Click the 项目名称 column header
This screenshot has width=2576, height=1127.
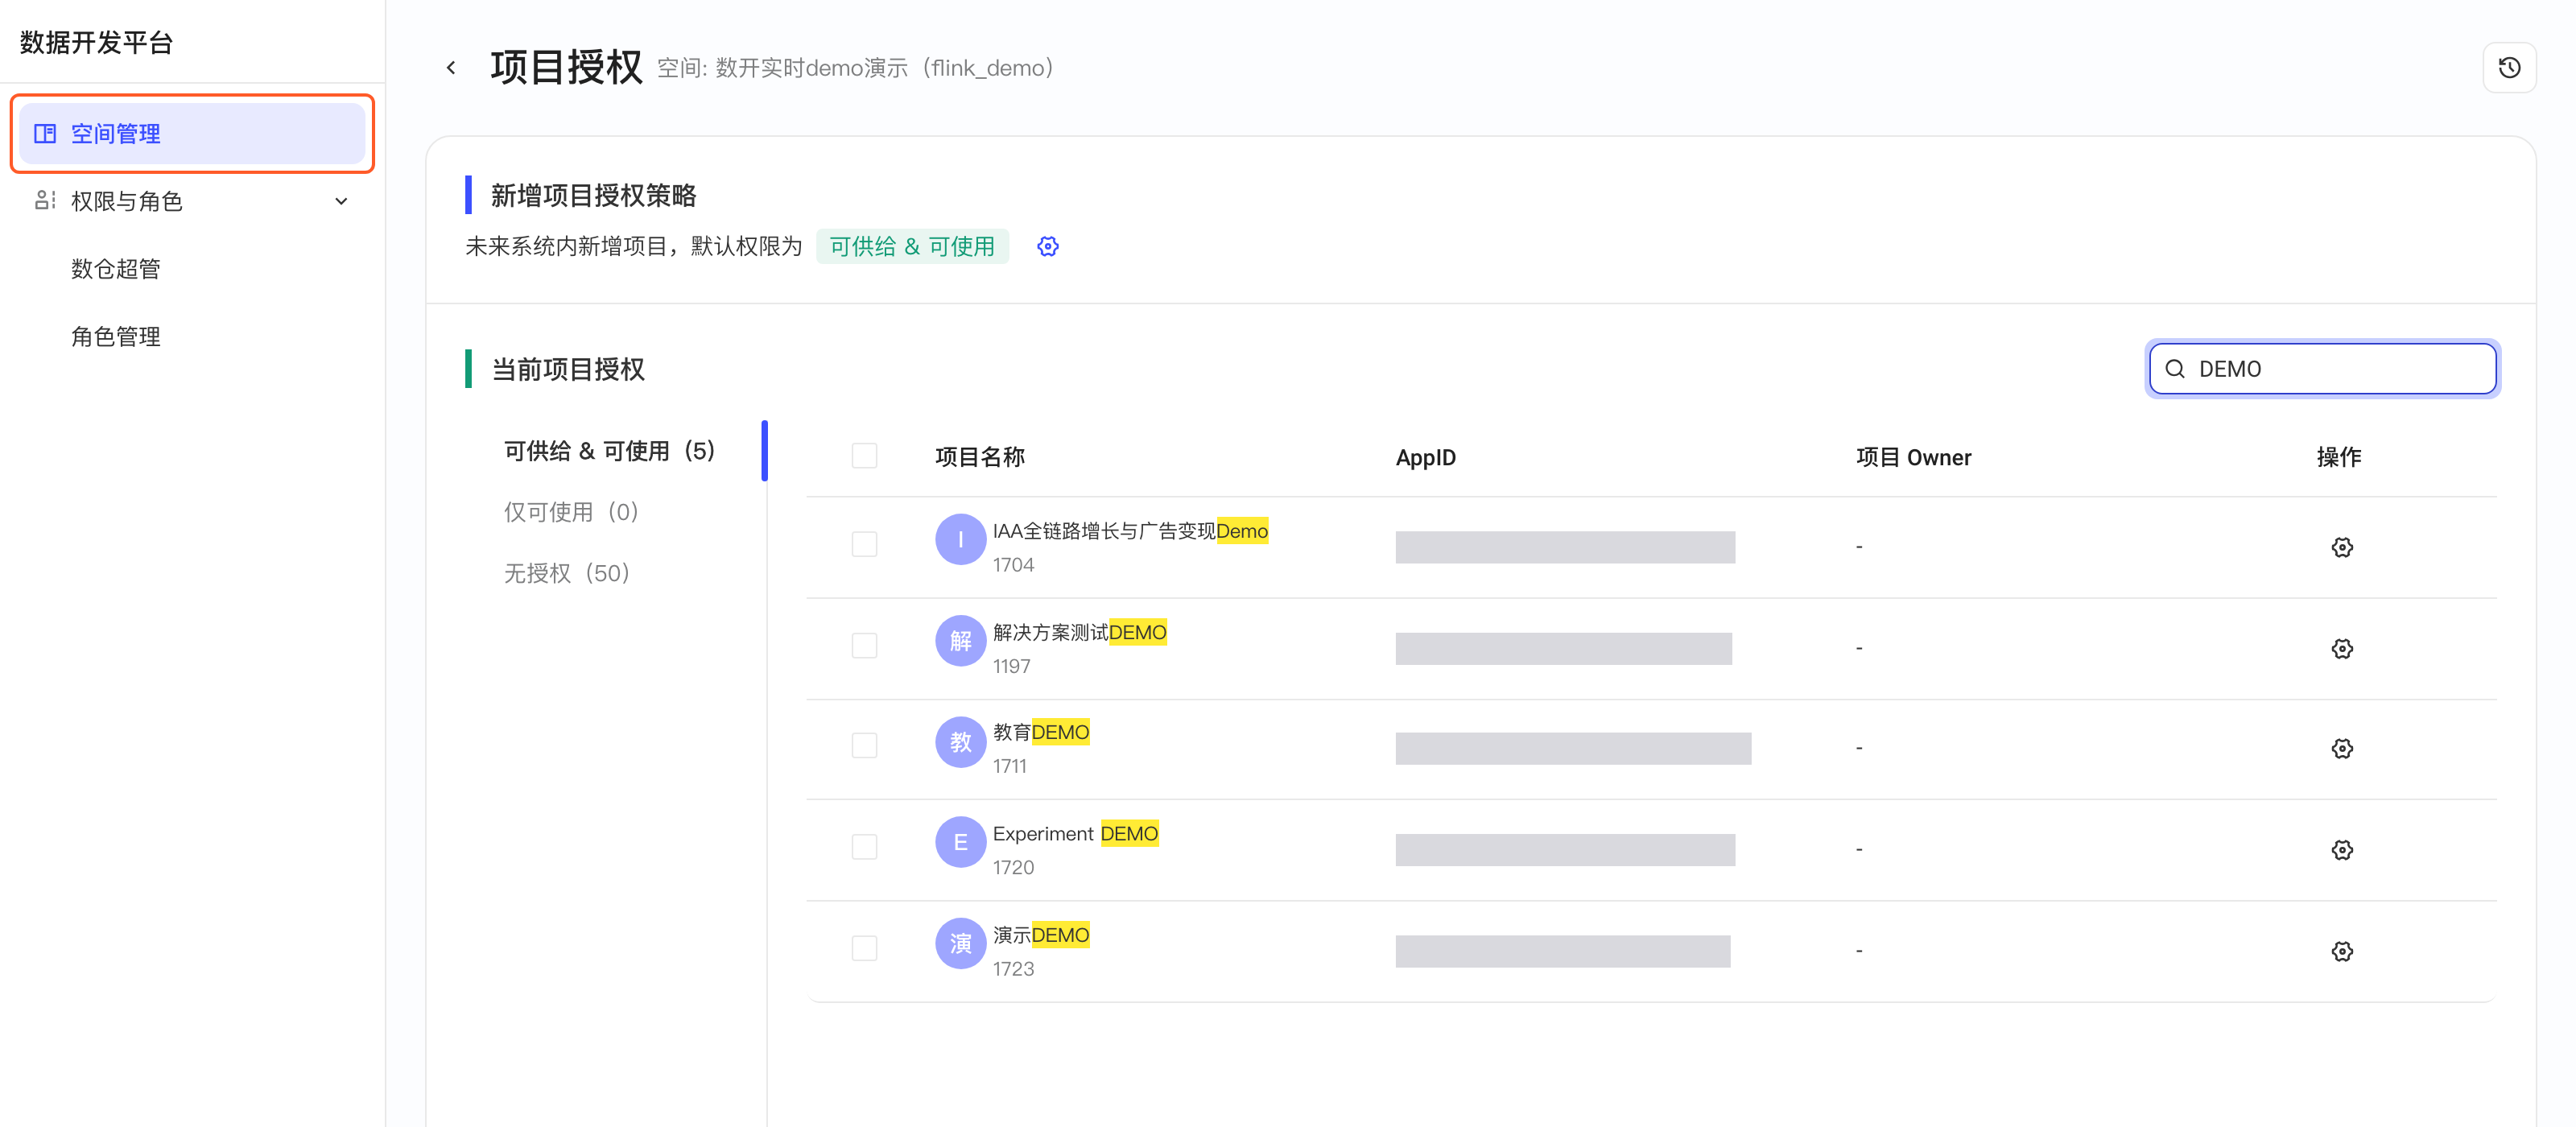coord(980,457)
